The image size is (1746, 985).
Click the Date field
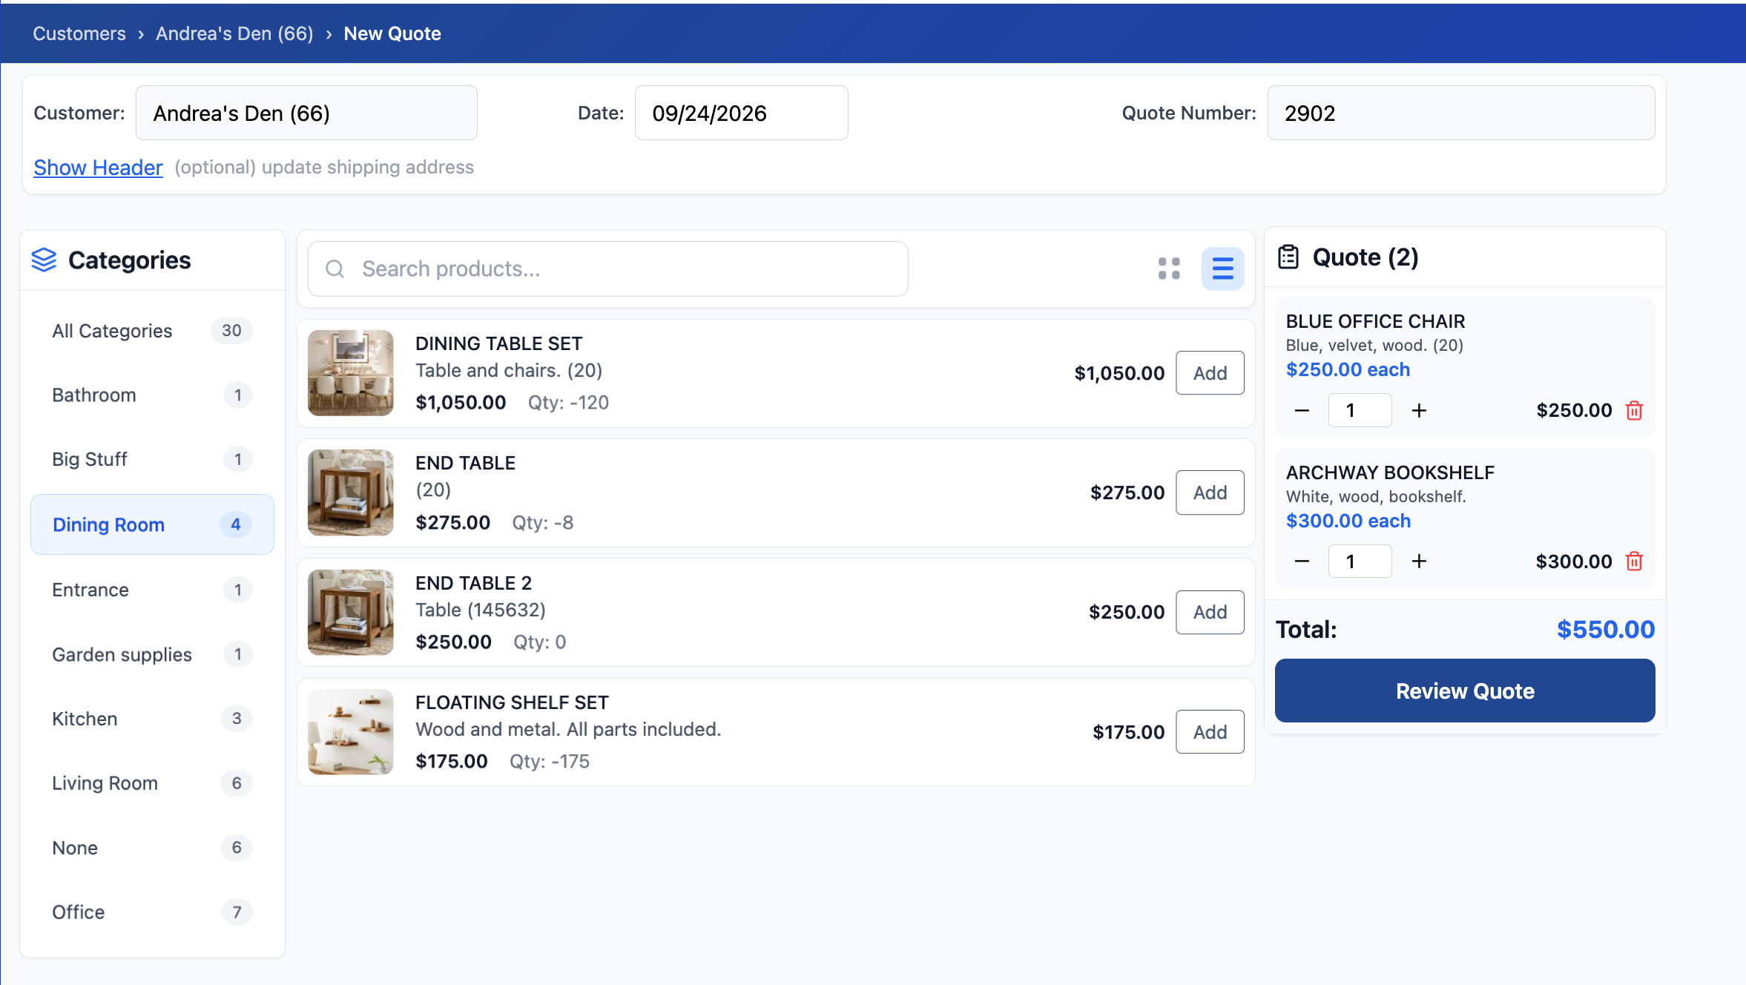(741, 113)
